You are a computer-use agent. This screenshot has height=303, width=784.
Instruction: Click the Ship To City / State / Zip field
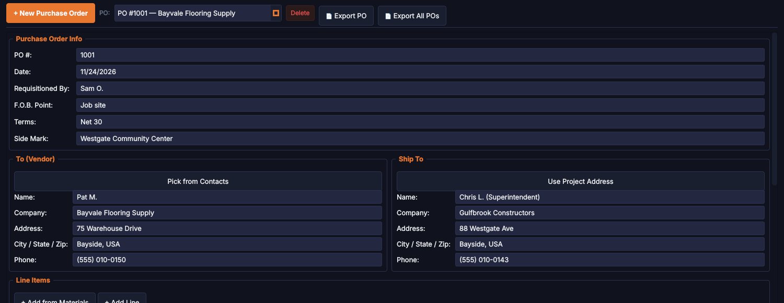click(x=610, y=244)
